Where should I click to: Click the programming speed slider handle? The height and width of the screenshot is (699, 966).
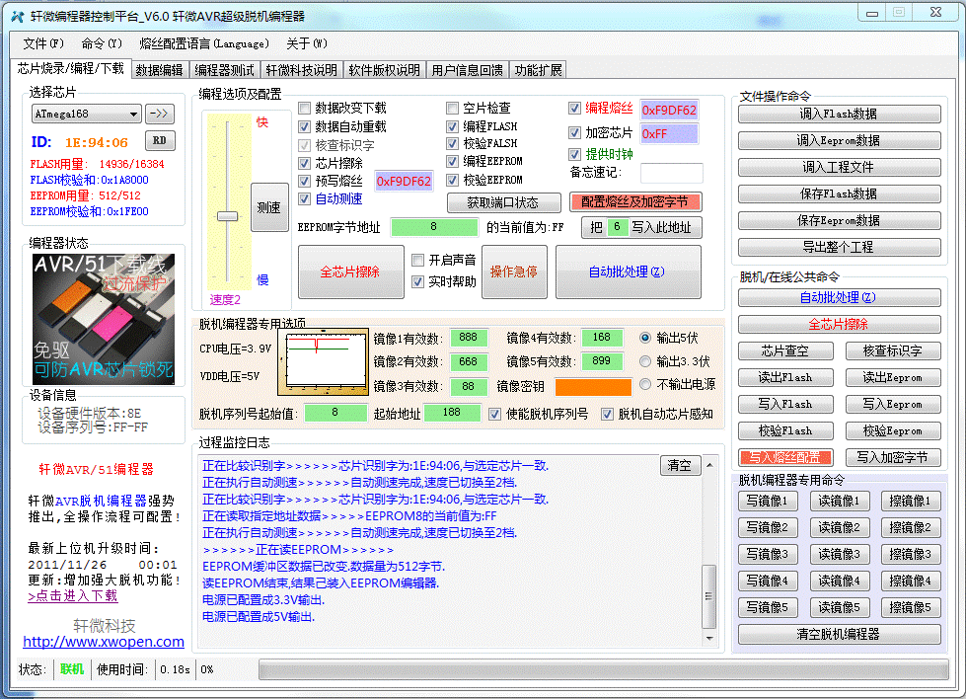pyautogui.click(x=228, y=215)
